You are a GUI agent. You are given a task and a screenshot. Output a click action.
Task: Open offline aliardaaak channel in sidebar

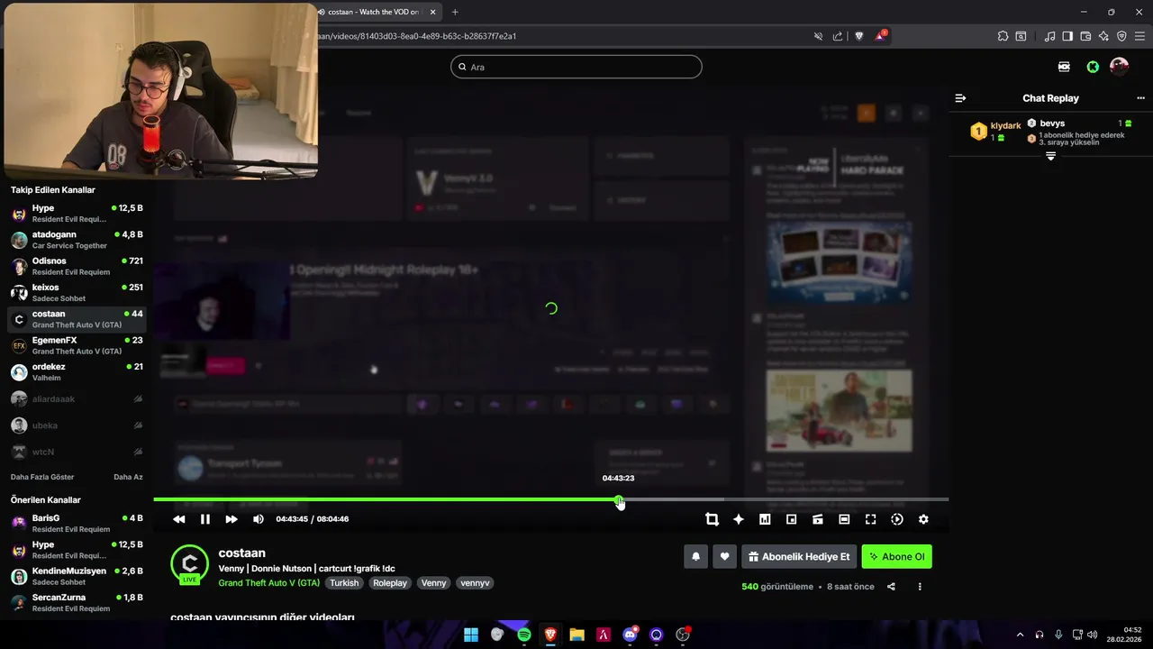coord(77,398)
